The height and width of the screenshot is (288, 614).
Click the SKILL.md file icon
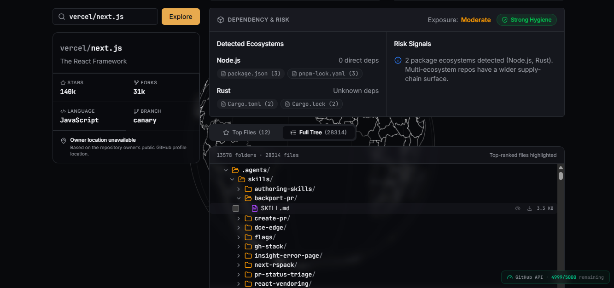pyautogui.click(x=255, y=208)
